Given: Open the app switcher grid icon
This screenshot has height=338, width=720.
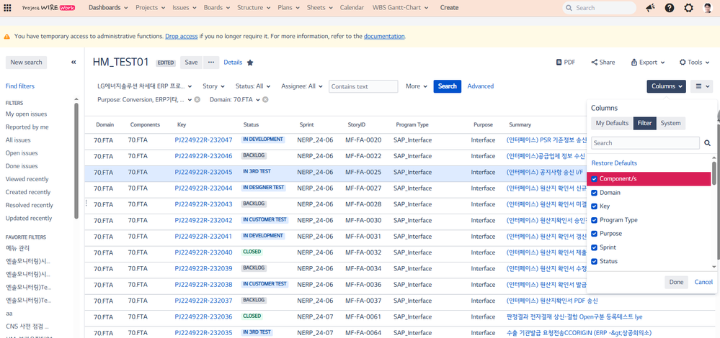Looking at the screenshot, I should 9,8.
